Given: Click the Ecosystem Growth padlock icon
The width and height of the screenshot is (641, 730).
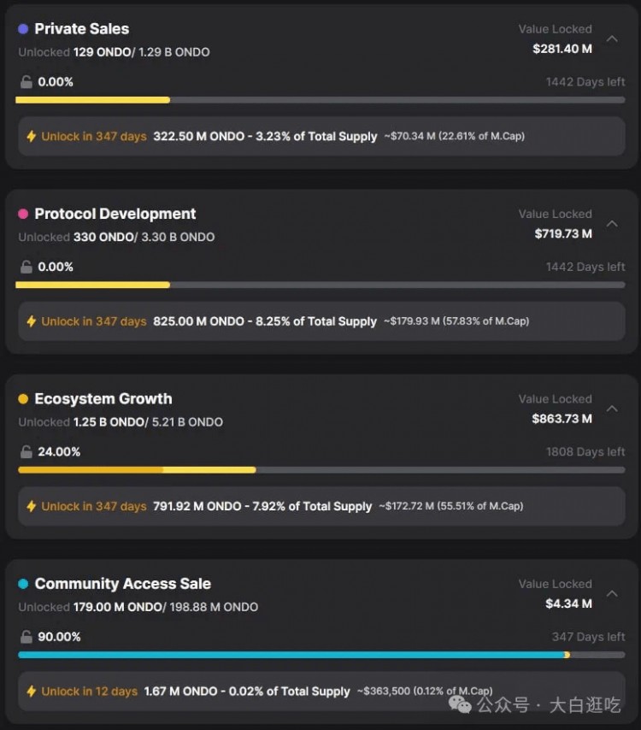Looking at the screenshot, I should point(26,451).
